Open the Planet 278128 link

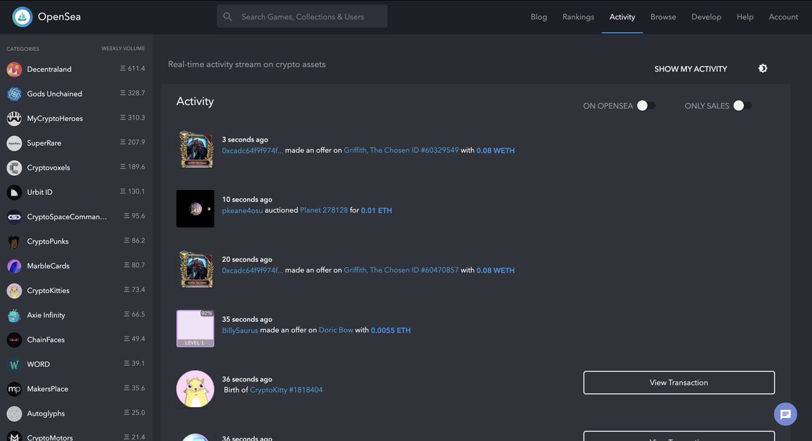click(x=324, y=210)
